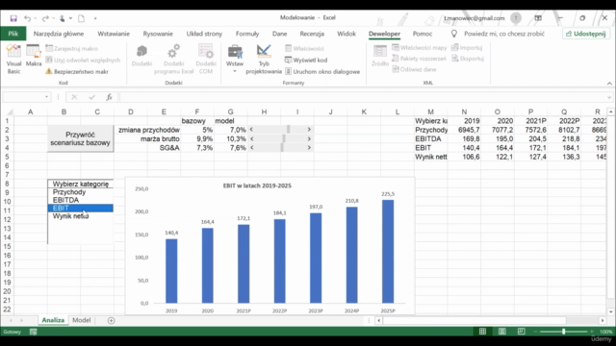Viewport: 616px width, 346px height.
Task: Add a new sheet with plus icon
Action: [x=112, y=321]
